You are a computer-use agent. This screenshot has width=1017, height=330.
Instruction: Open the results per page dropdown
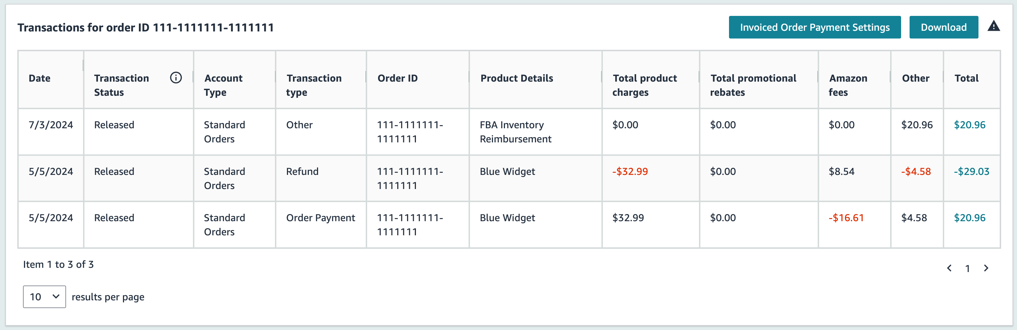click(x=44, y=297)
